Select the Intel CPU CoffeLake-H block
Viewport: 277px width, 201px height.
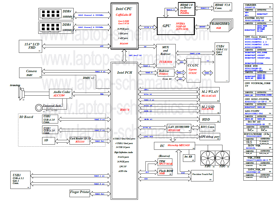[x=124, y=26]
